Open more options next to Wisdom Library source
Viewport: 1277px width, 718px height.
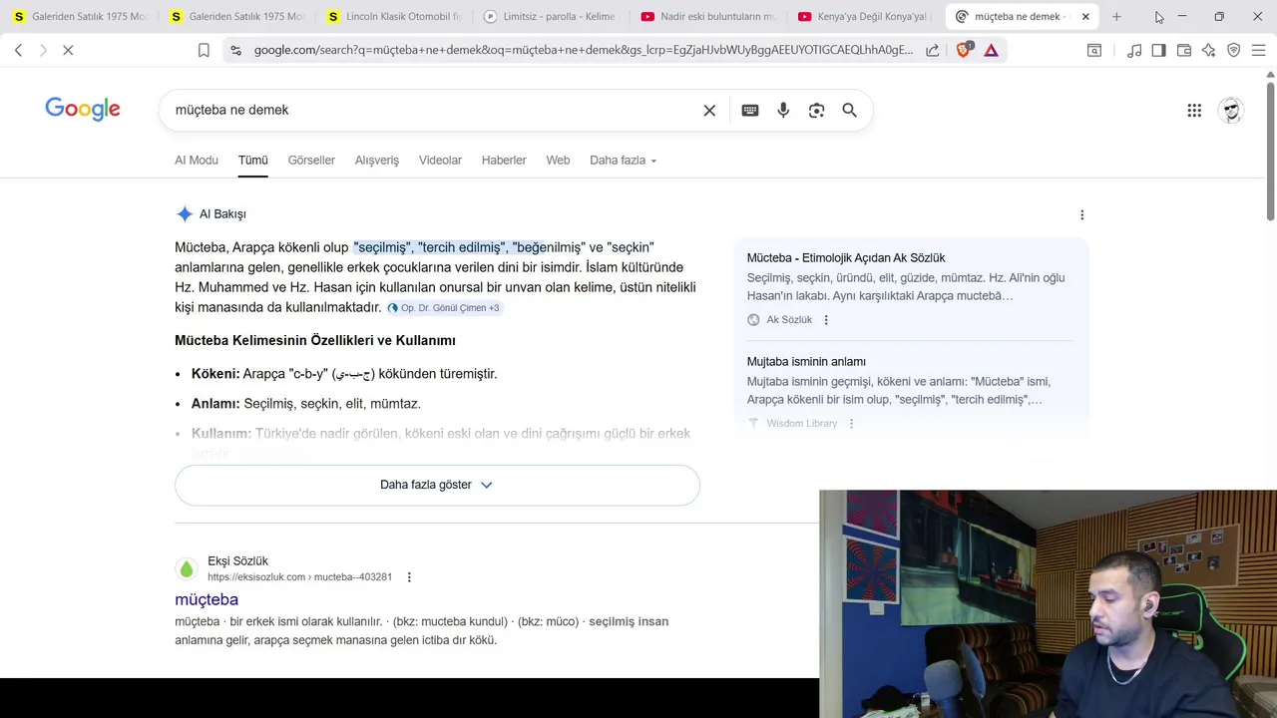point(851,424)
